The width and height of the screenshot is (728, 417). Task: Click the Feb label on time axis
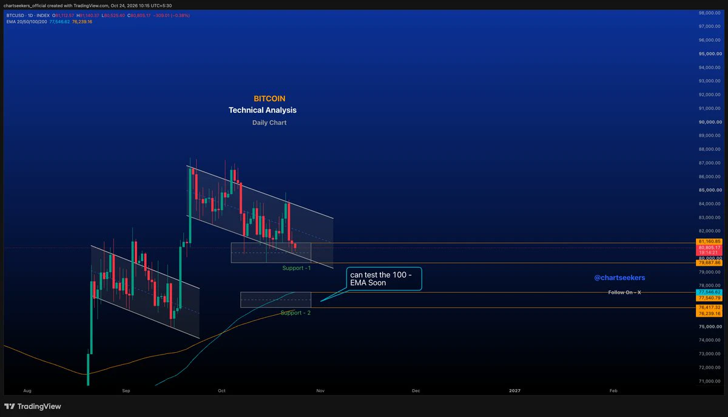point(613,392)
